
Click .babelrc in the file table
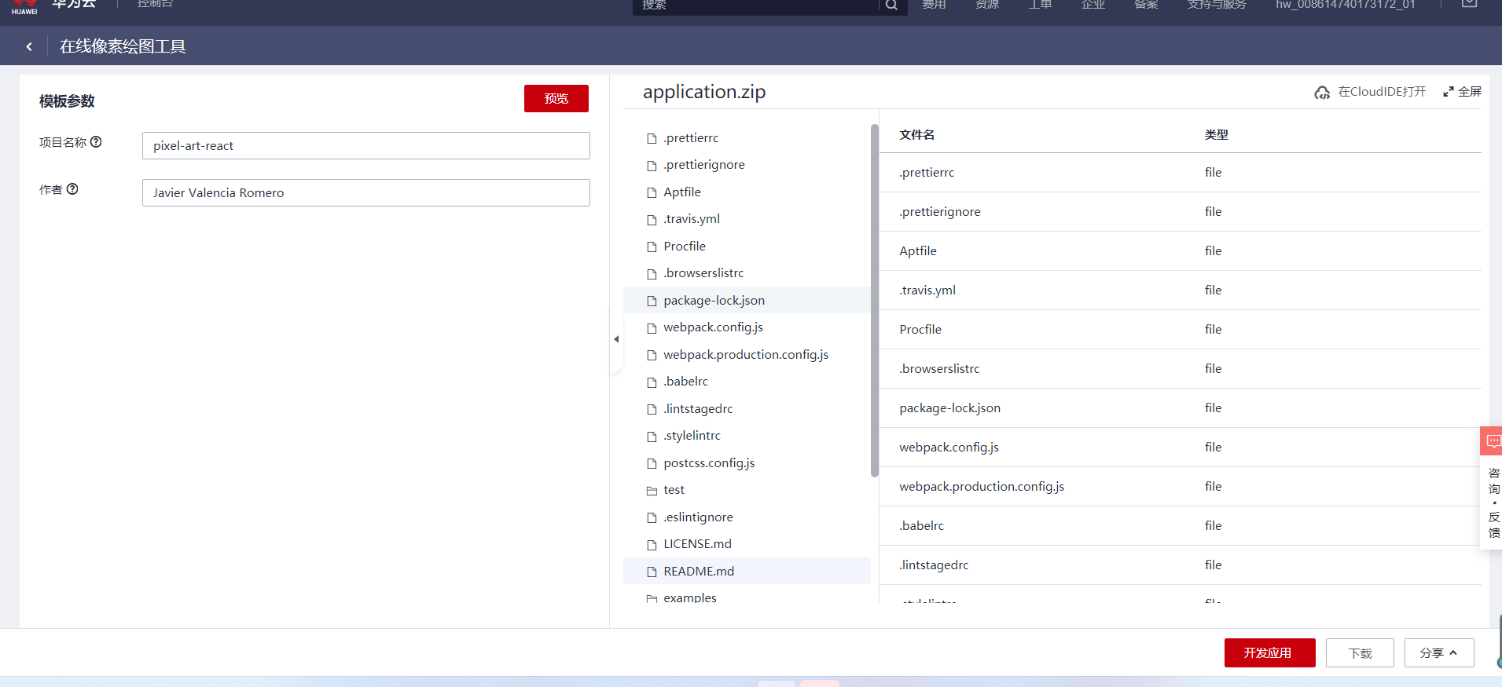(922, 525)
